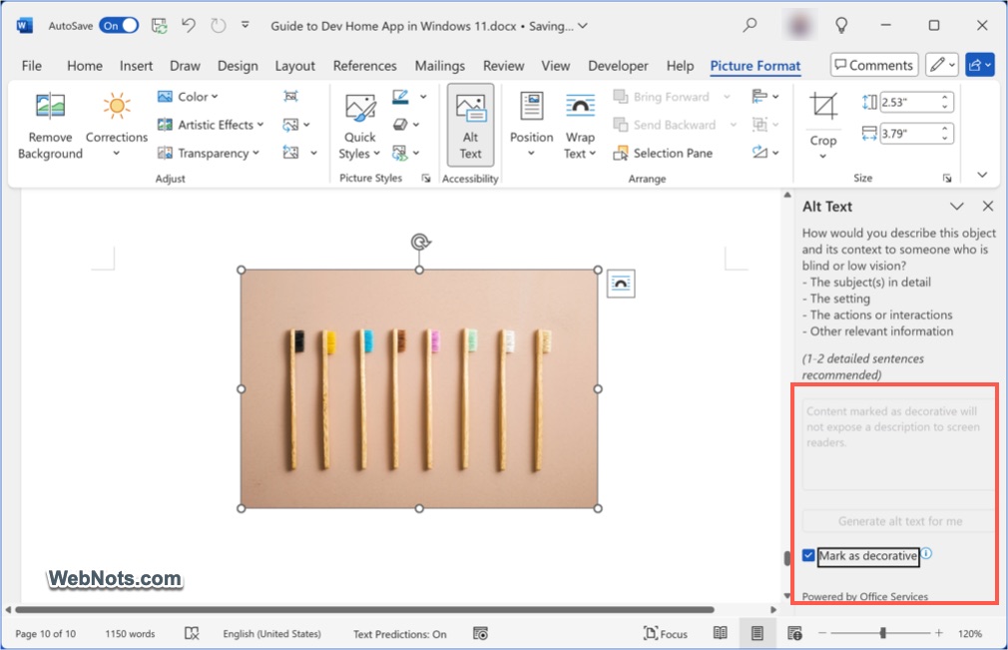Click the Picture Effects icon
Image resolution: width=1008 pixels, height=650 pixels.
click(x=400, y=125)
